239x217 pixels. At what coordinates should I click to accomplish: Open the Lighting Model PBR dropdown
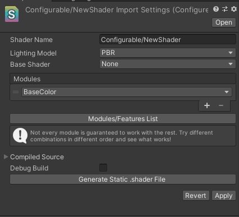[168, 53]
